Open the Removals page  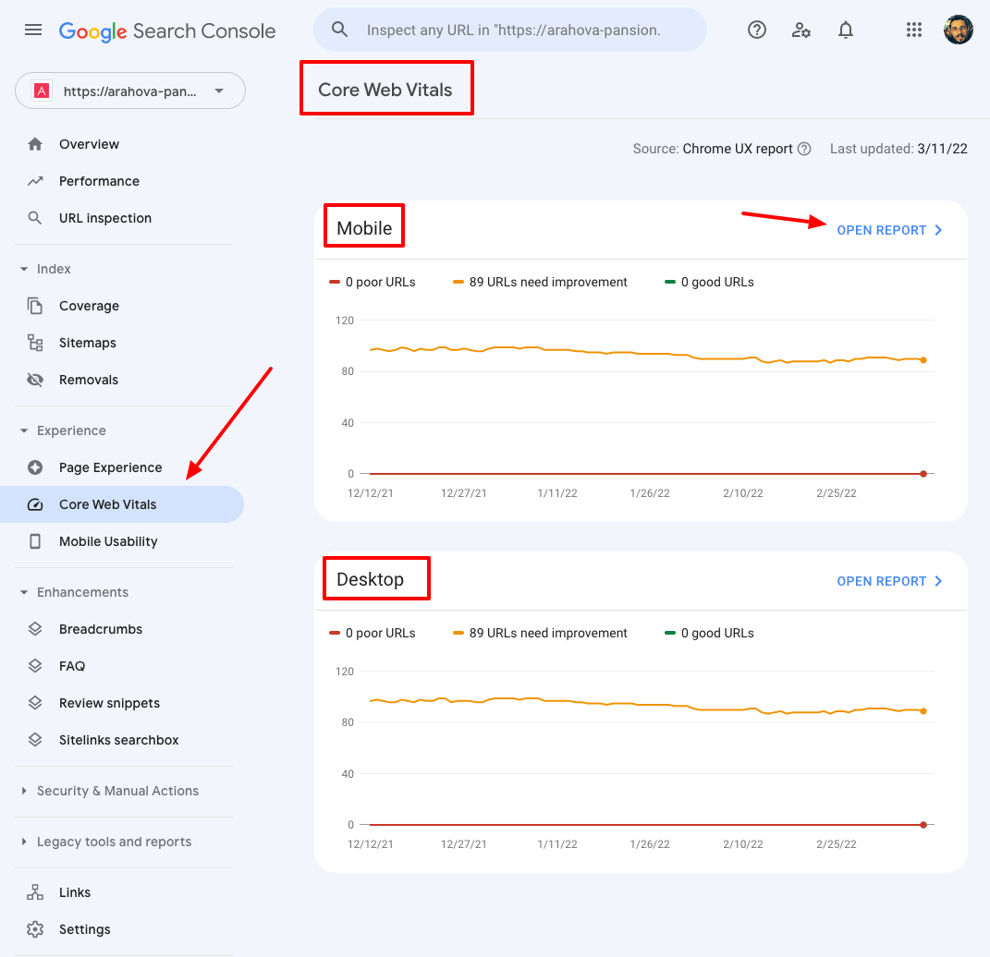pyautogui.click(x=89, y=380)
